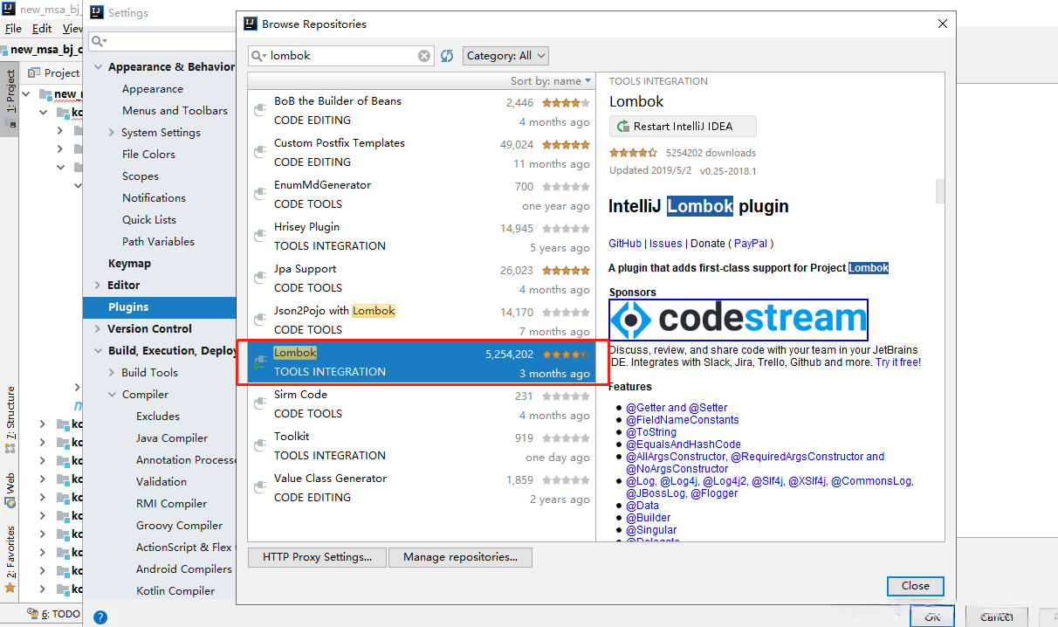Expand Version Control settings section
Screen dimensions: 1058x627
97,329
